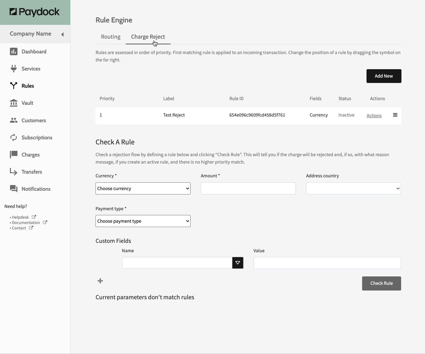Expand the Choose payment type dropdown
The image size is (425, 354).
click(x=143, y=221)
